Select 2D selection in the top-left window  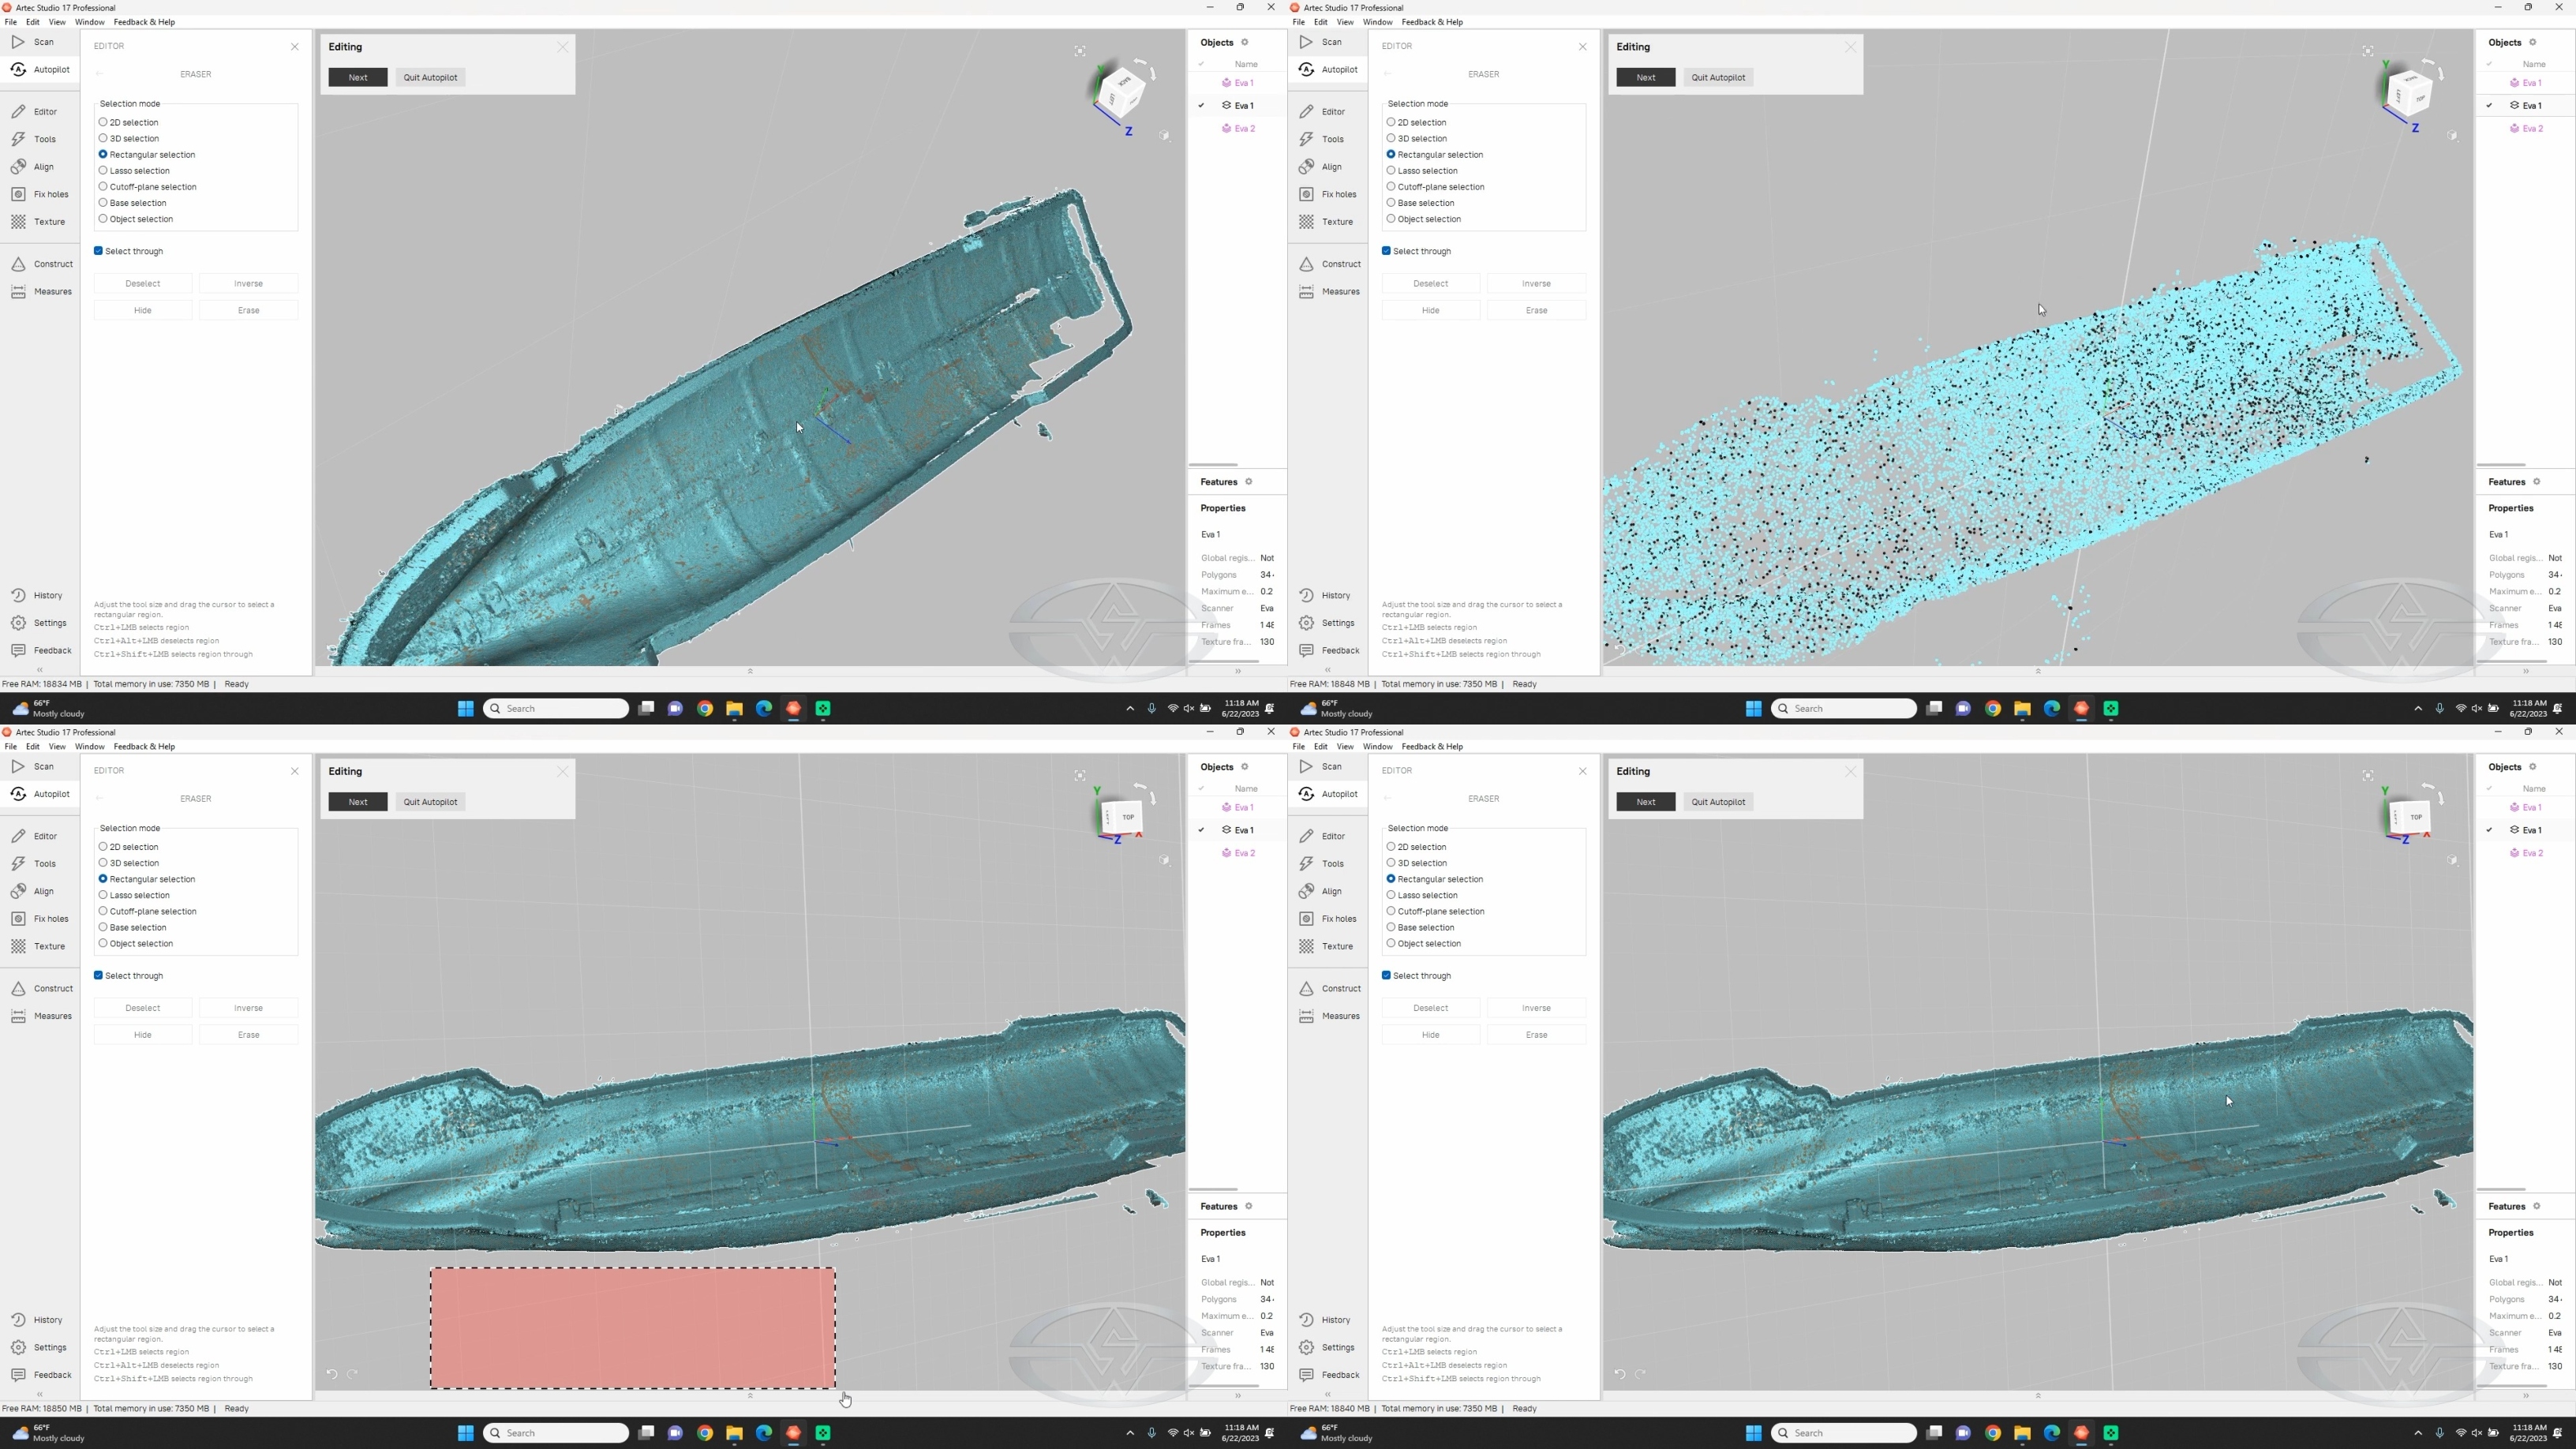[129, 122]
